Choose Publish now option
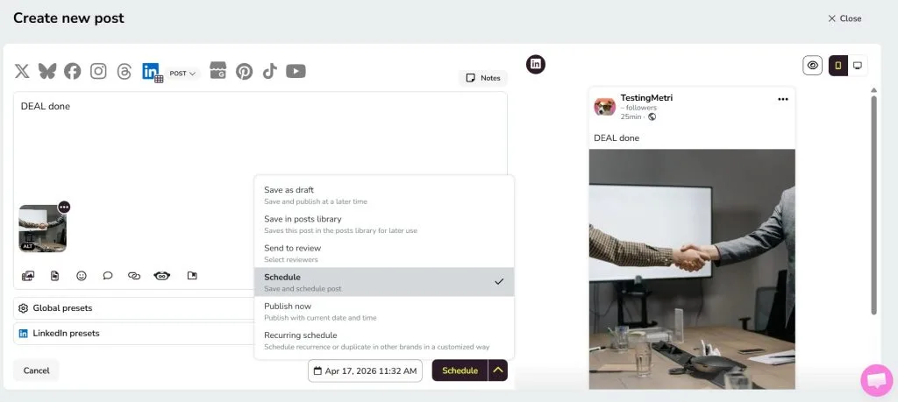This screenshot has width=898, height=402. click(384, 311)
